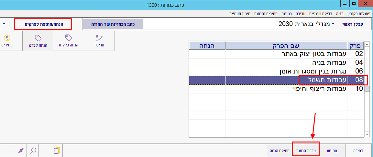Click the add document copy icon

(57, 150)
